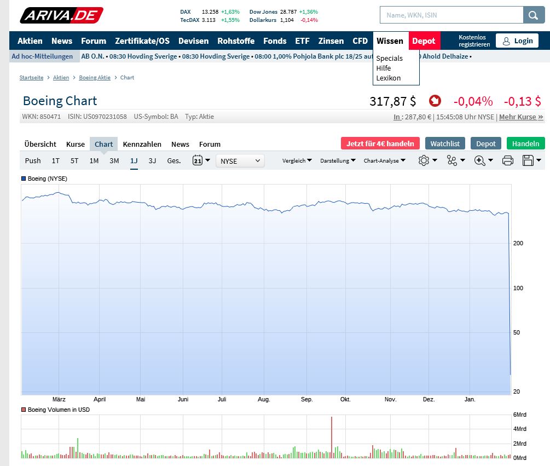This screenshot has width=550, height=466.
Task: Expand arrow next to settings gear
Action: [x=435, y=160]
